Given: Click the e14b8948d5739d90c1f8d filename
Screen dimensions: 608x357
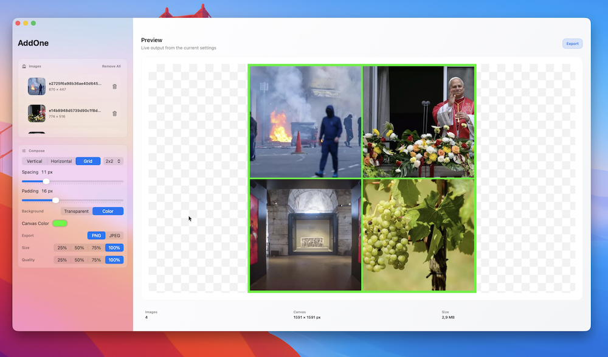Looking at the screenshot, I should click(75, 111).
